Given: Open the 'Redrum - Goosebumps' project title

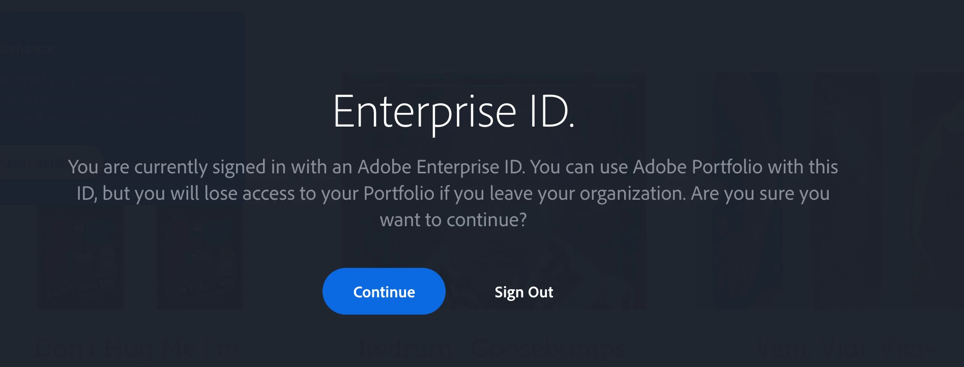Looking at the screenshot, I should point(491,349).
